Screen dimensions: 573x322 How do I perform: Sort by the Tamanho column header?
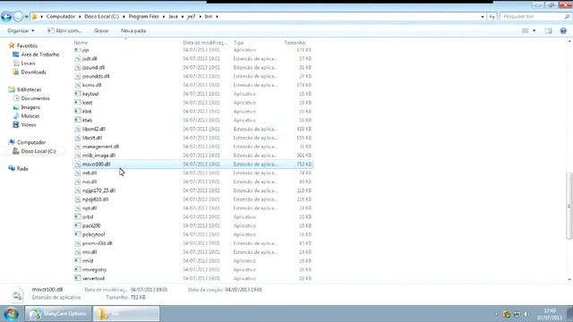point(295,43)
